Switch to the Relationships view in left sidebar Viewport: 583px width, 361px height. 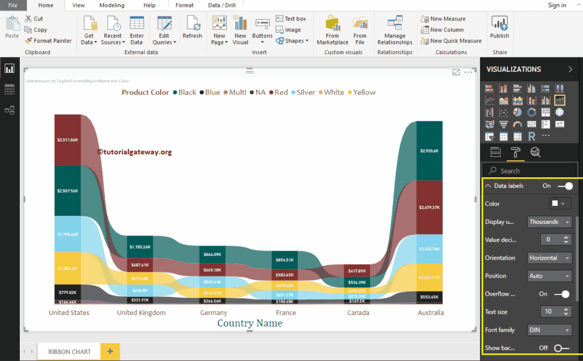point(9,109)
